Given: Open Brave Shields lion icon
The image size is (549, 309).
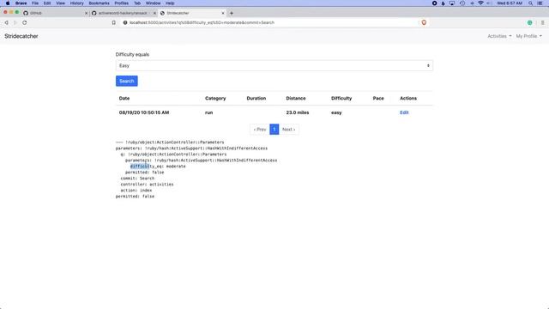Looking at the screenshot, I should tap(424, 22).
